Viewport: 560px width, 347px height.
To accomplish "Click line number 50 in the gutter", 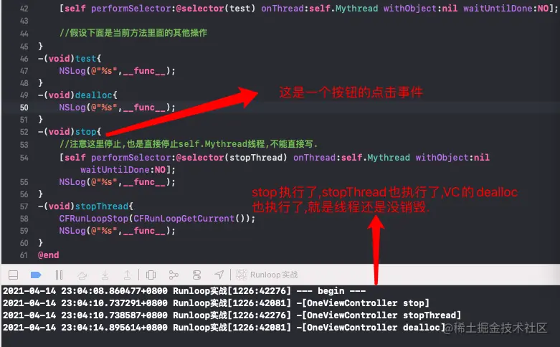I will coord(24,108).
